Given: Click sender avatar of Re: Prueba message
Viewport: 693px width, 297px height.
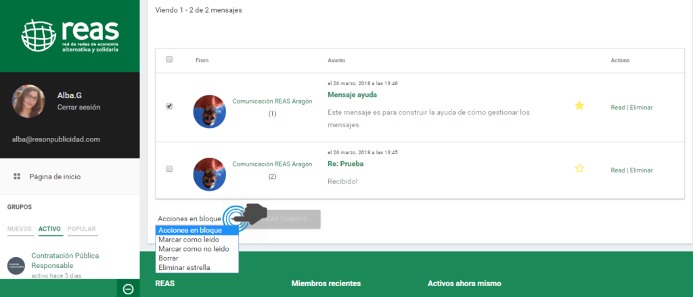Looking at the screenshot, I should pyautogui.click(x=209, y=173).
